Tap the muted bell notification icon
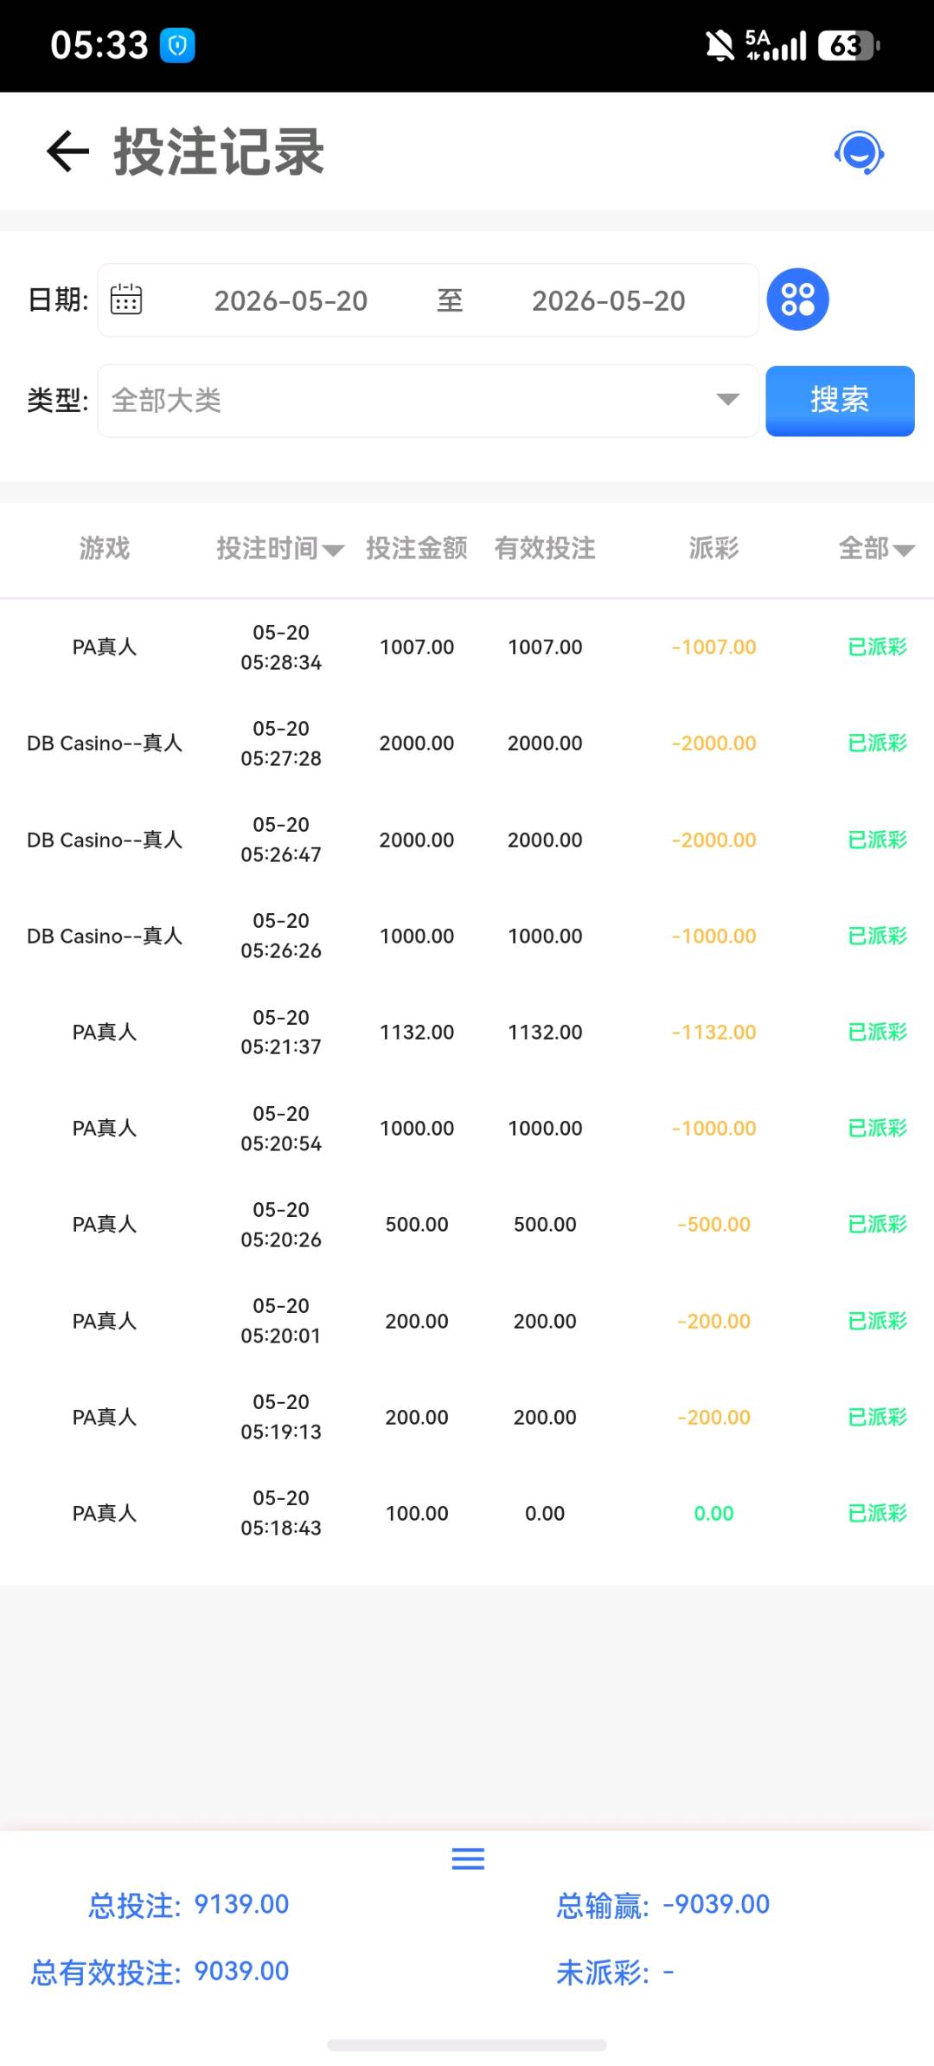The height and width of the screenshot is (2066, 934). coord(720,45)
